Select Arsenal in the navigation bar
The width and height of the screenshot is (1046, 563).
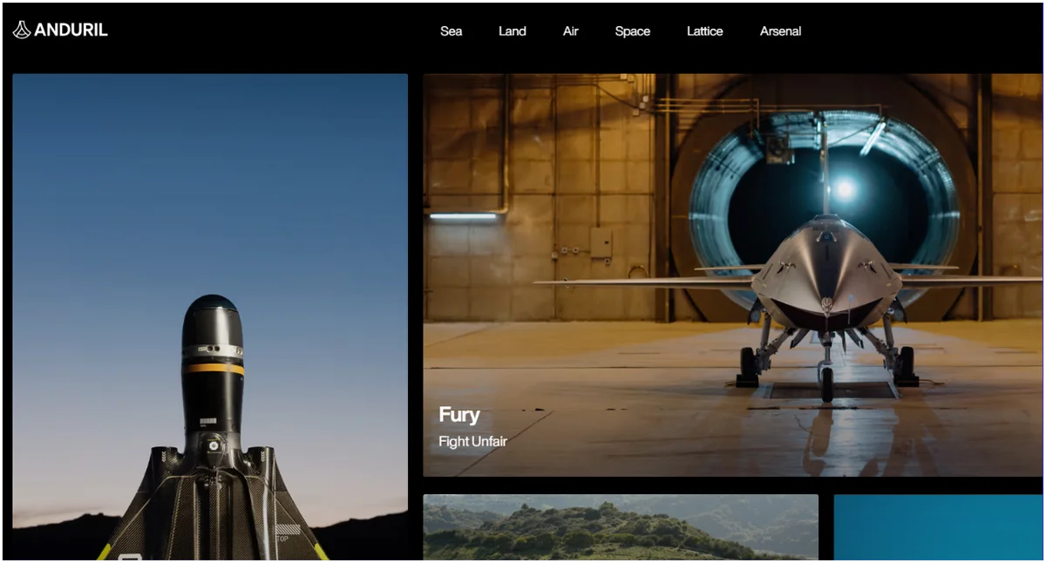point(780,31)
